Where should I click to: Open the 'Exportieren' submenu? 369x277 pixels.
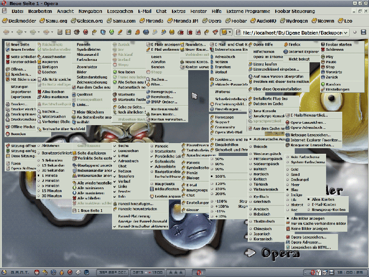coord(21,97)
